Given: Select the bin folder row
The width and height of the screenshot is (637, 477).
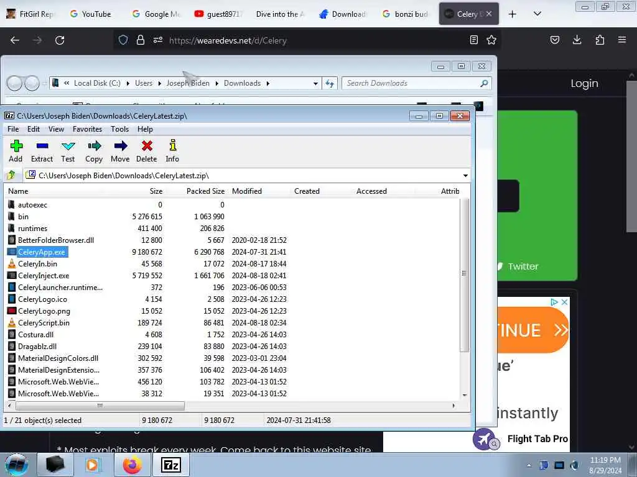Looking at the screenshot, I should pyautogui.click(x=23, y=217).
